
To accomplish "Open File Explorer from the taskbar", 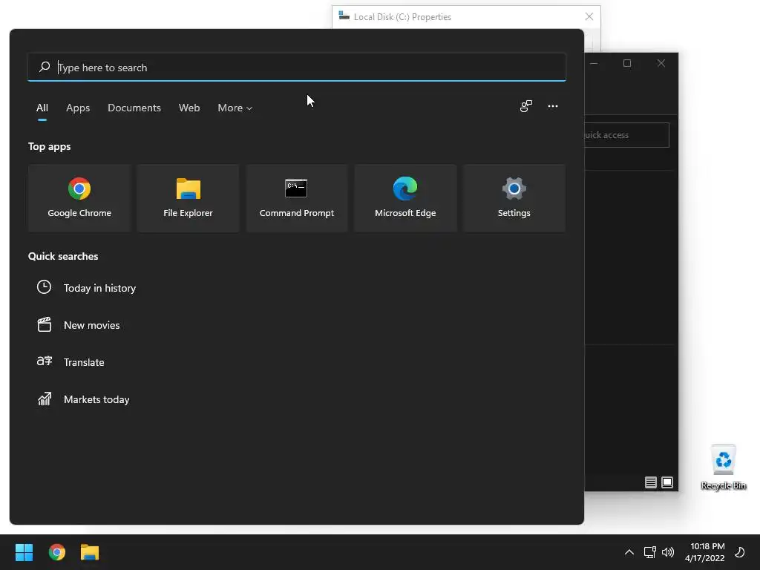I will click(90, 552).
